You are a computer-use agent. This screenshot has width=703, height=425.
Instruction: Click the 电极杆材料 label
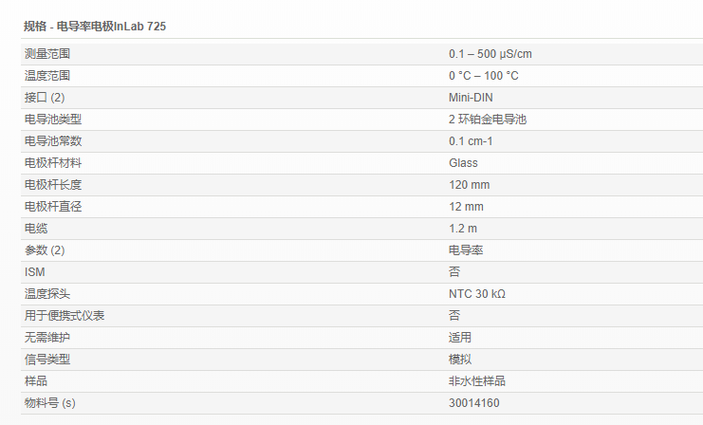click(x=53, y=163)
